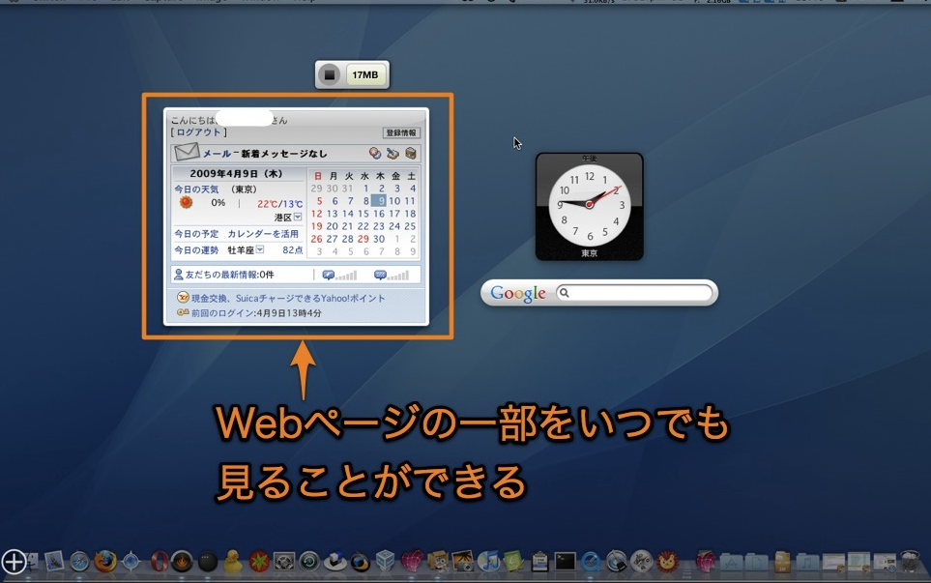Open the Applications folder stack in dock
Viewport: 931px width, 583px height.
pos(731,562)
